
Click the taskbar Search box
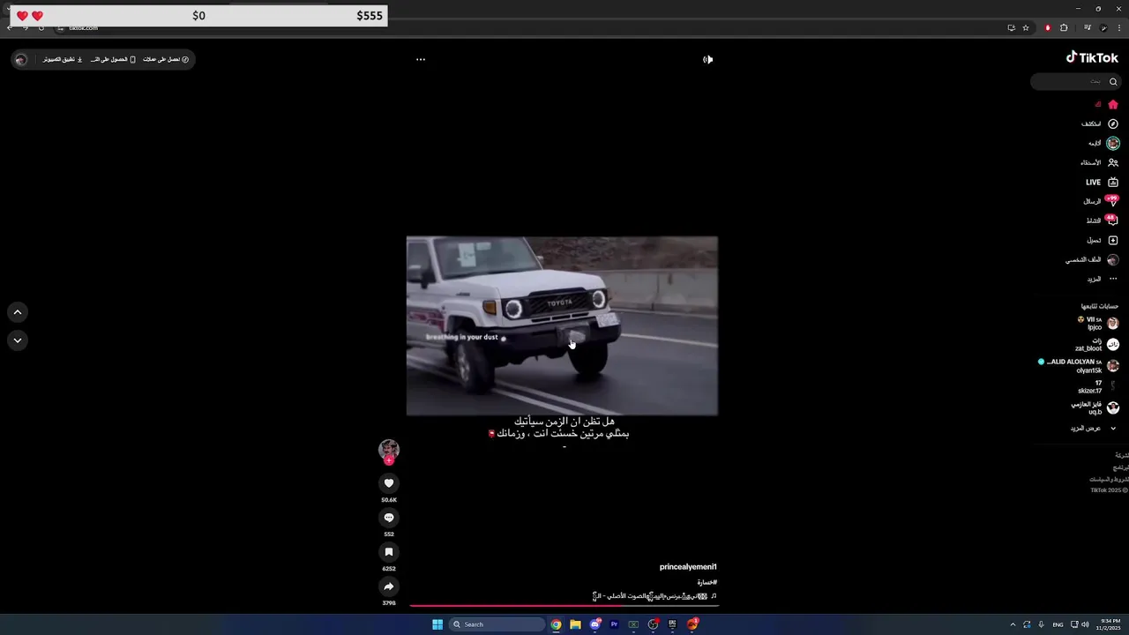point(497,624)
